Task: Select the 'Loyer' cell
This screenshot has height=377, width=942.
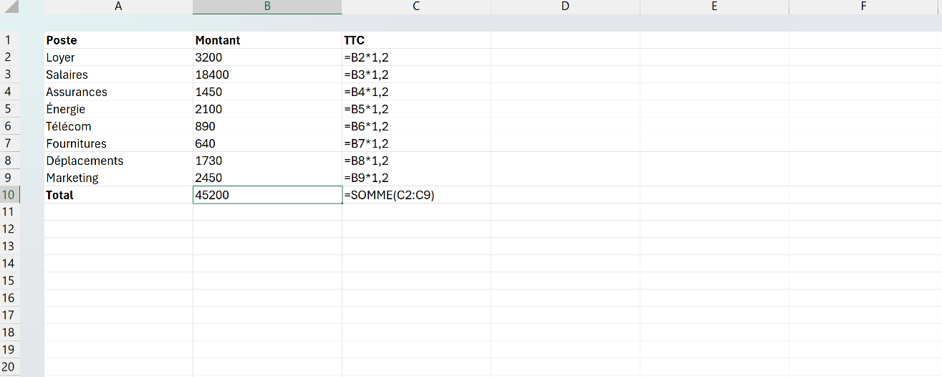Action: click(x=118, y=57)
